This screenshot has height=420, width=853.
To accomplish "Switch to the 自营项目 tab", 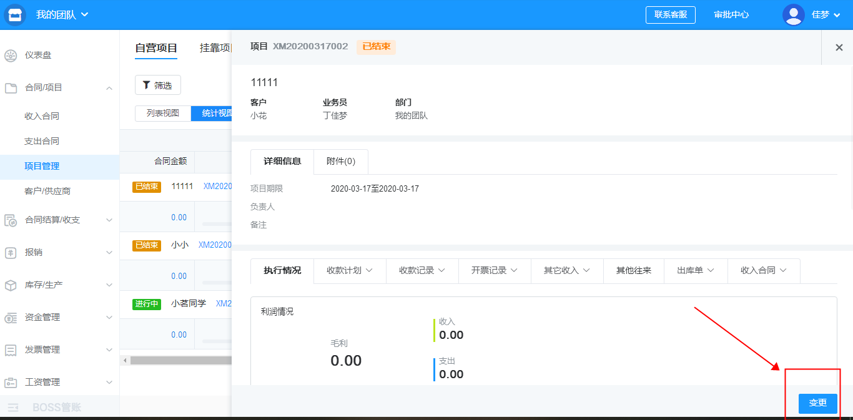I will click(156, 48).
